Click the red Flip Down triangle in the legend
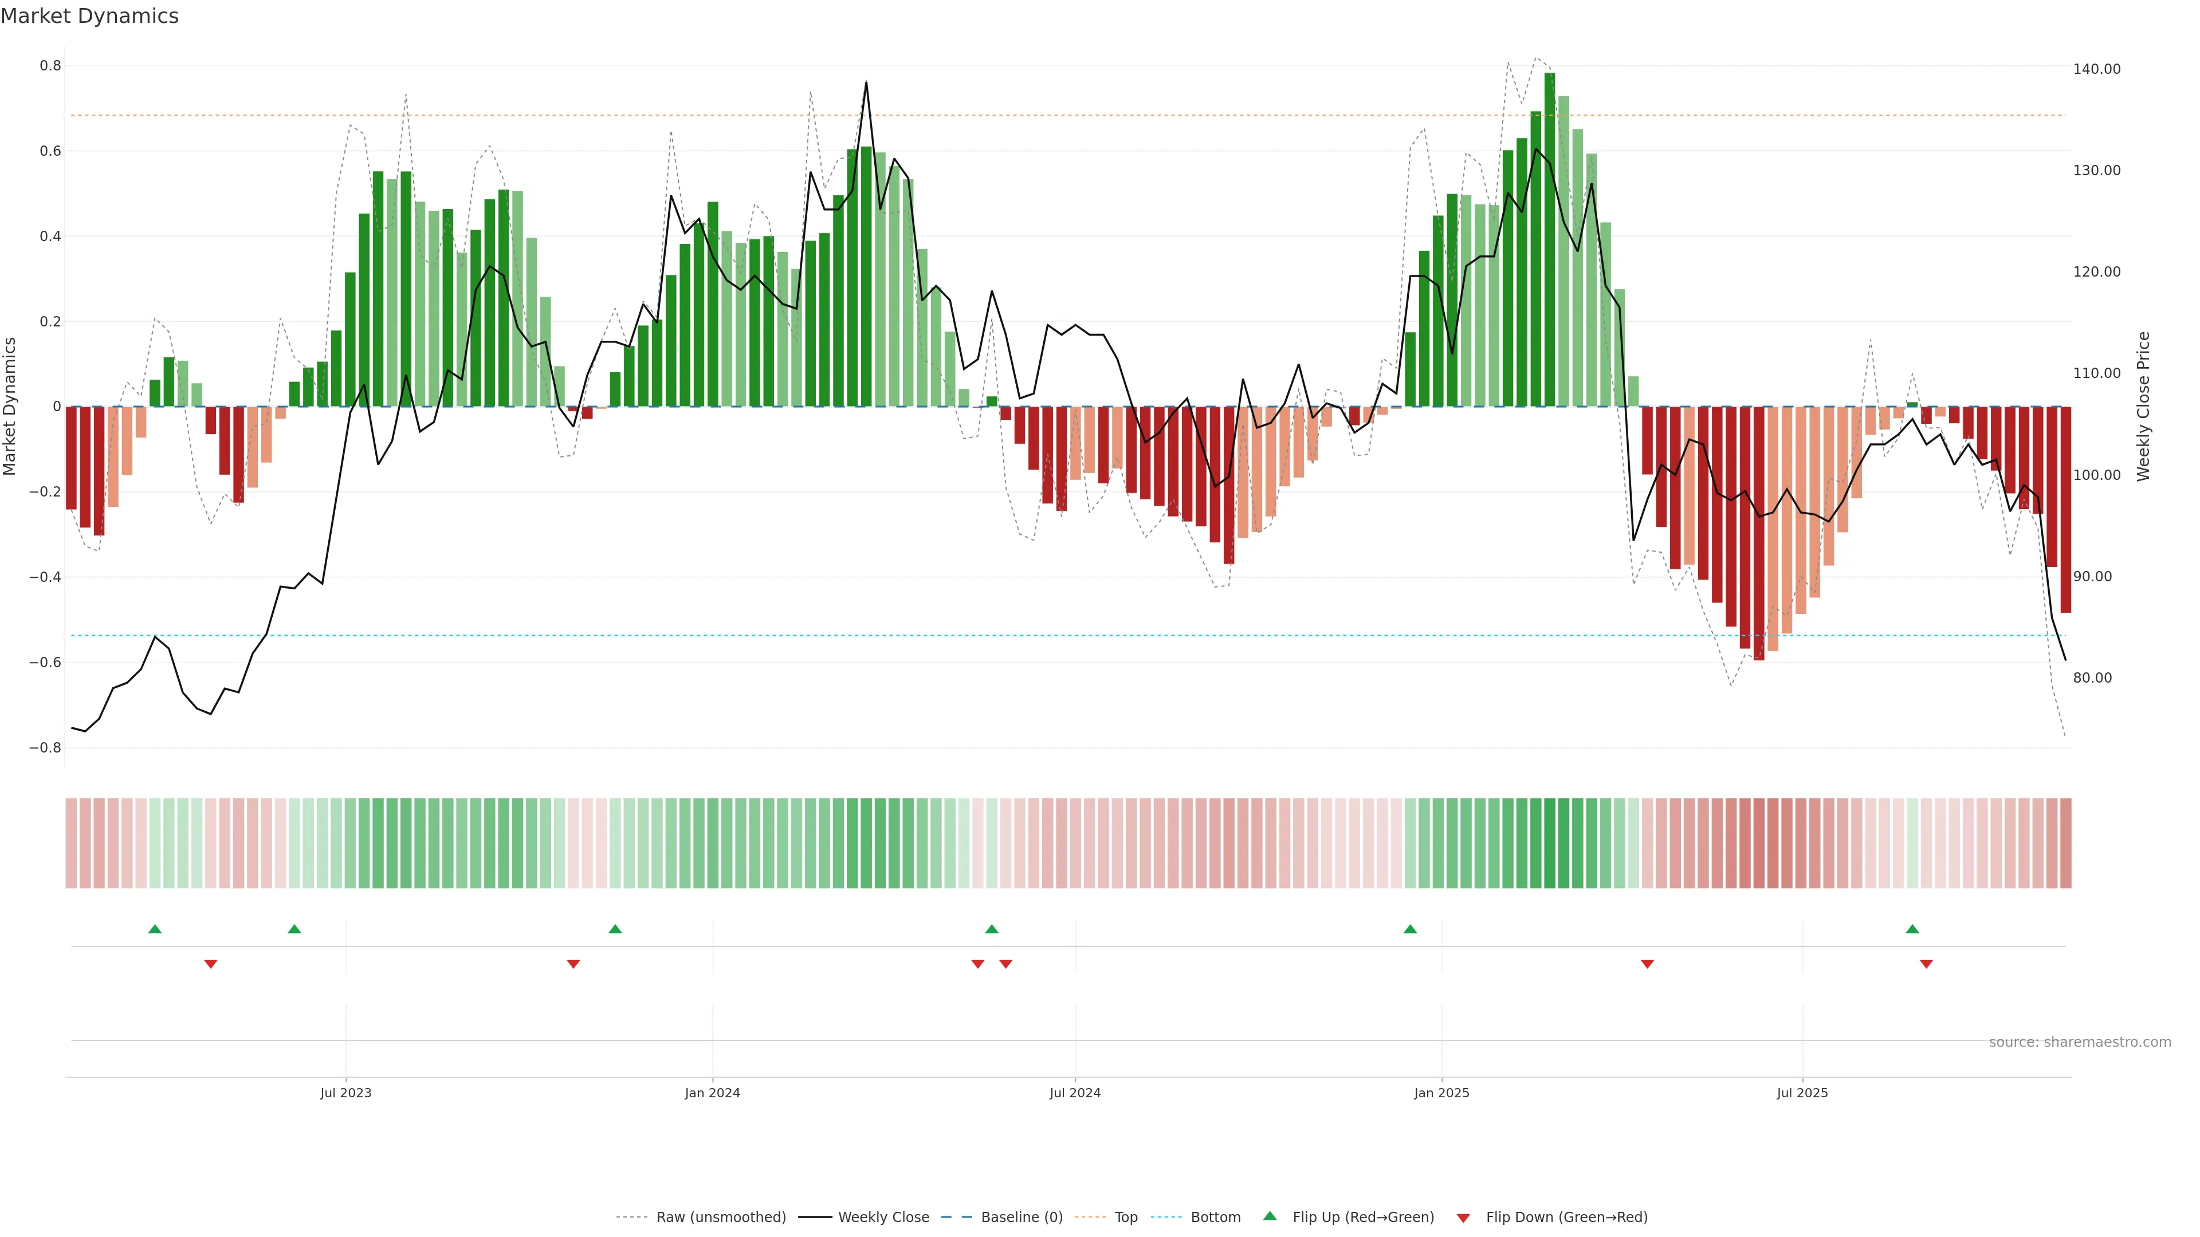 1463,1218
